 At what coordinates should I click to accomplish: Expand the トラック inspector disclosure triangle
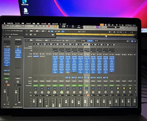[x=3, y=34]
